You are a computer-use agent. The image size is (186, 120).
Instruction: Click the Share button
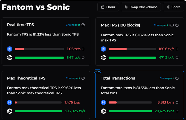coord(173,7)
